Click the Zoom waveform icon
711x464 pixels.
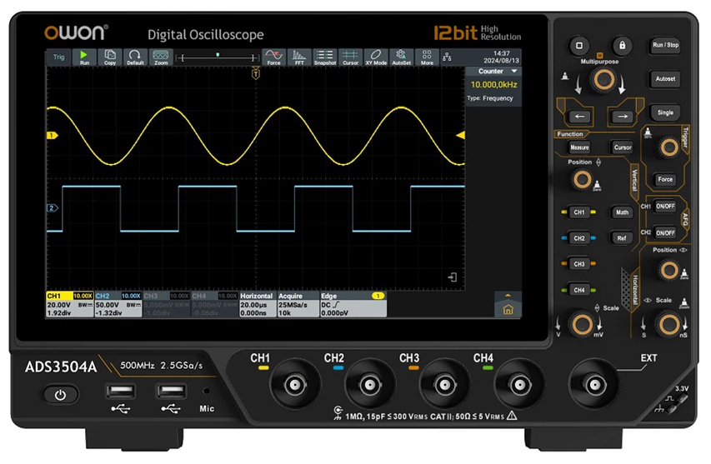(x=161, y=57)
